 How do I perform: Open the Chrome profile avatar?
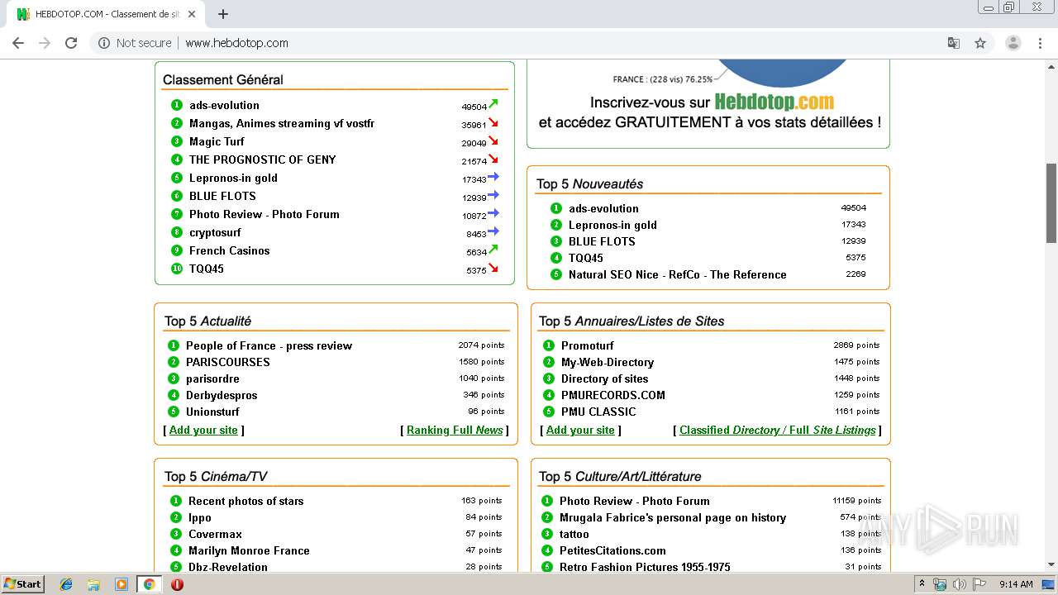point(1013,43)
